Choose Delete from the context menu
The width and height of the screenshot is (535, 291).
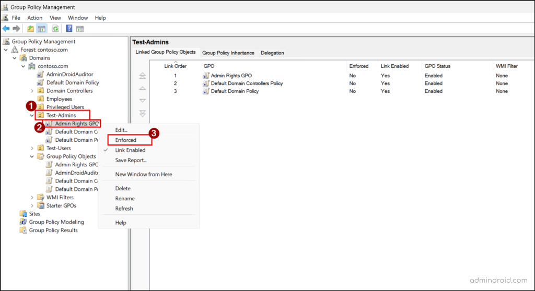pos(123,188)
